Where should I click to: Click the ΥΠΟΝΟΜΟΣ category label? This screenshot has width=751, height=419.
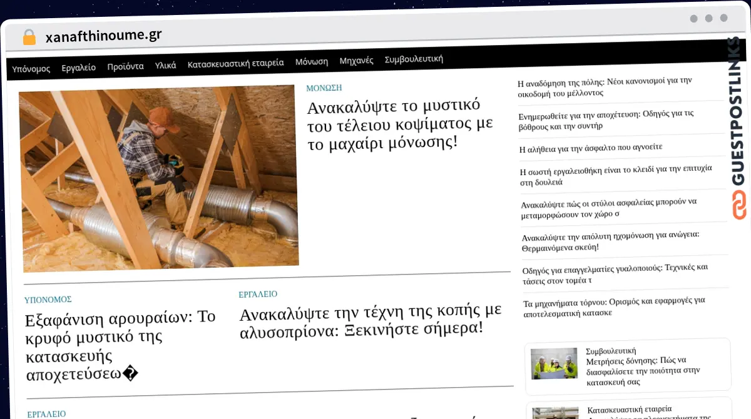click(48, 300)
